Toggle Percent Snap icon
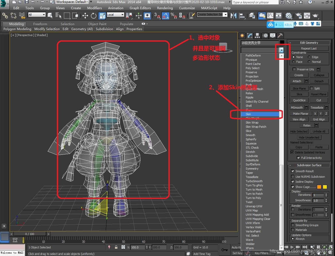Screen dimensions: 335x256 [174, 15]
